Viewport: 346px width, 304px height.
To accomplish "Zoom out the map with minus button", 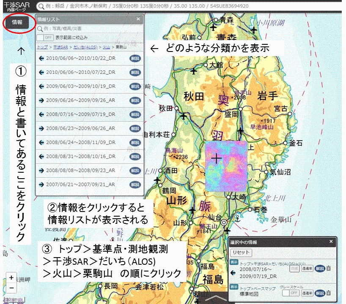I will [x=11, y=288].
